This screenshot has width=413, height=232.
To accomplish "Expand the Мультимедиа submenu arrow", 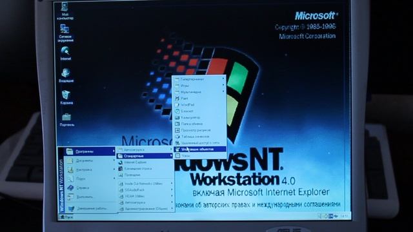I will (223, 92).
